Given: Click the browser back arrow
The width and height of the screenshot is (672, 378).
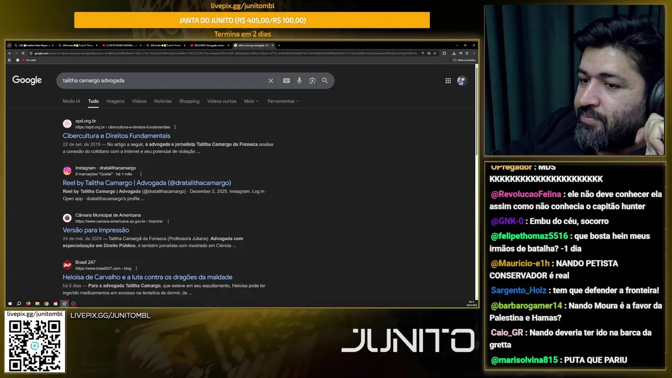Looking at the screenshot, I should click(9, 53).
